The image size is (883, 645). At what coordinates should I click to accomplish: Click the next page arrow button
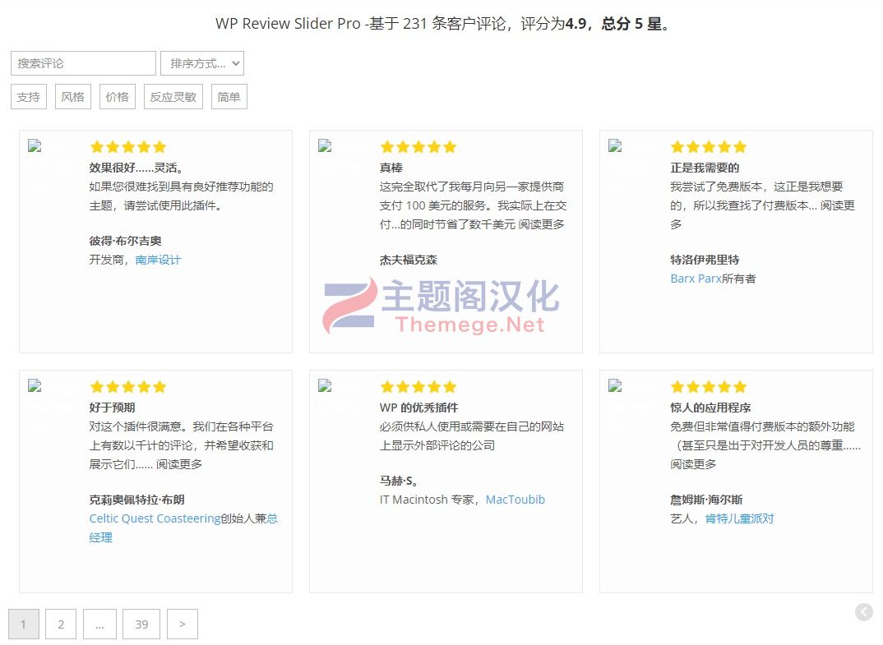point(183,624)
